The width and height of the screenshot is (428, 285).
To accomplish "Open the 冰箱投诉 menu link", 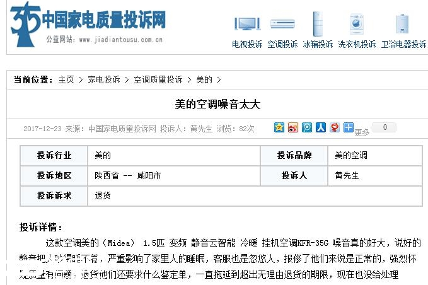I will [318, 44].
